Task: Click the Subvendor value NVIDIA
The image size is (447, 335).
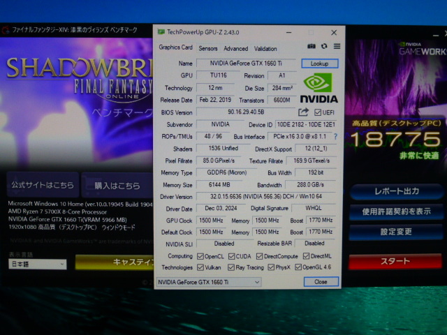Action: pos(220,124)
